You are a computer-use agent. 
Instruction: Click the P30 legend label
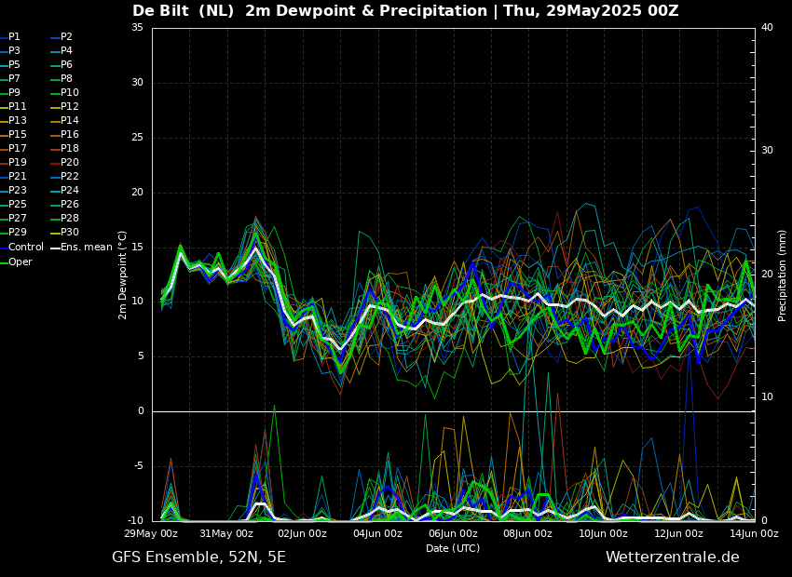pyautogui.click(x=64, y=232)
